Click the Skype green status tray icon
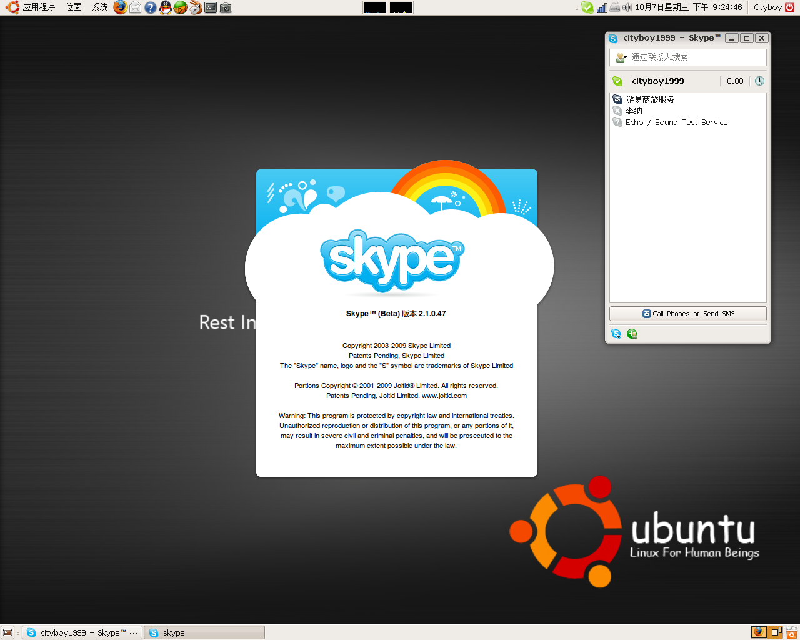This screenshot has height=640, width=800. click(x=587, y=7)
